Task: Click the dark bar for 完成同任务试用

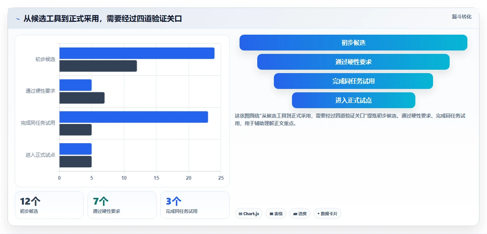Action: pos(75,130)
